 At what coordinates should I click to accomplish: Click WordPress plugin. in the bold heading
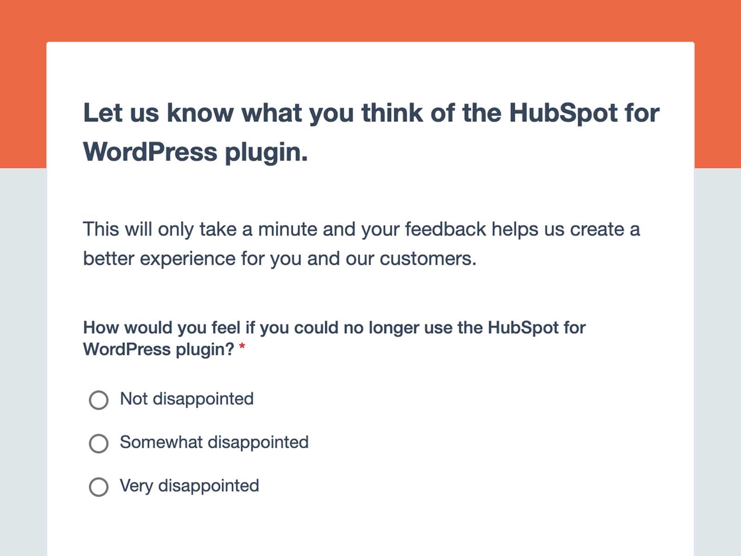pyautogui.click(x=195, y=152)
